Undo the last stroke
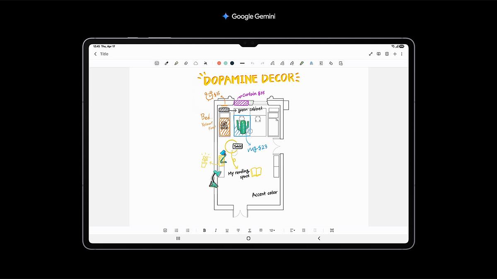The width and height of the screenshot is (497, 279). (252, 63)
